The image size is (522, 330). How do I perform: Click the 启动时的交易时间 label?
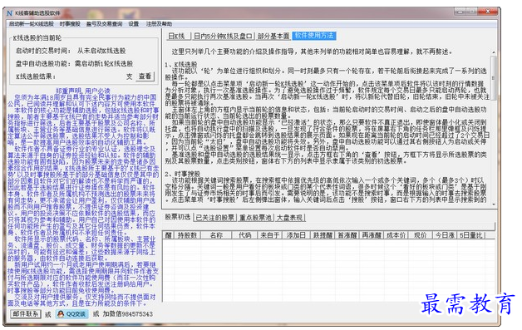(x=43, y=51)
